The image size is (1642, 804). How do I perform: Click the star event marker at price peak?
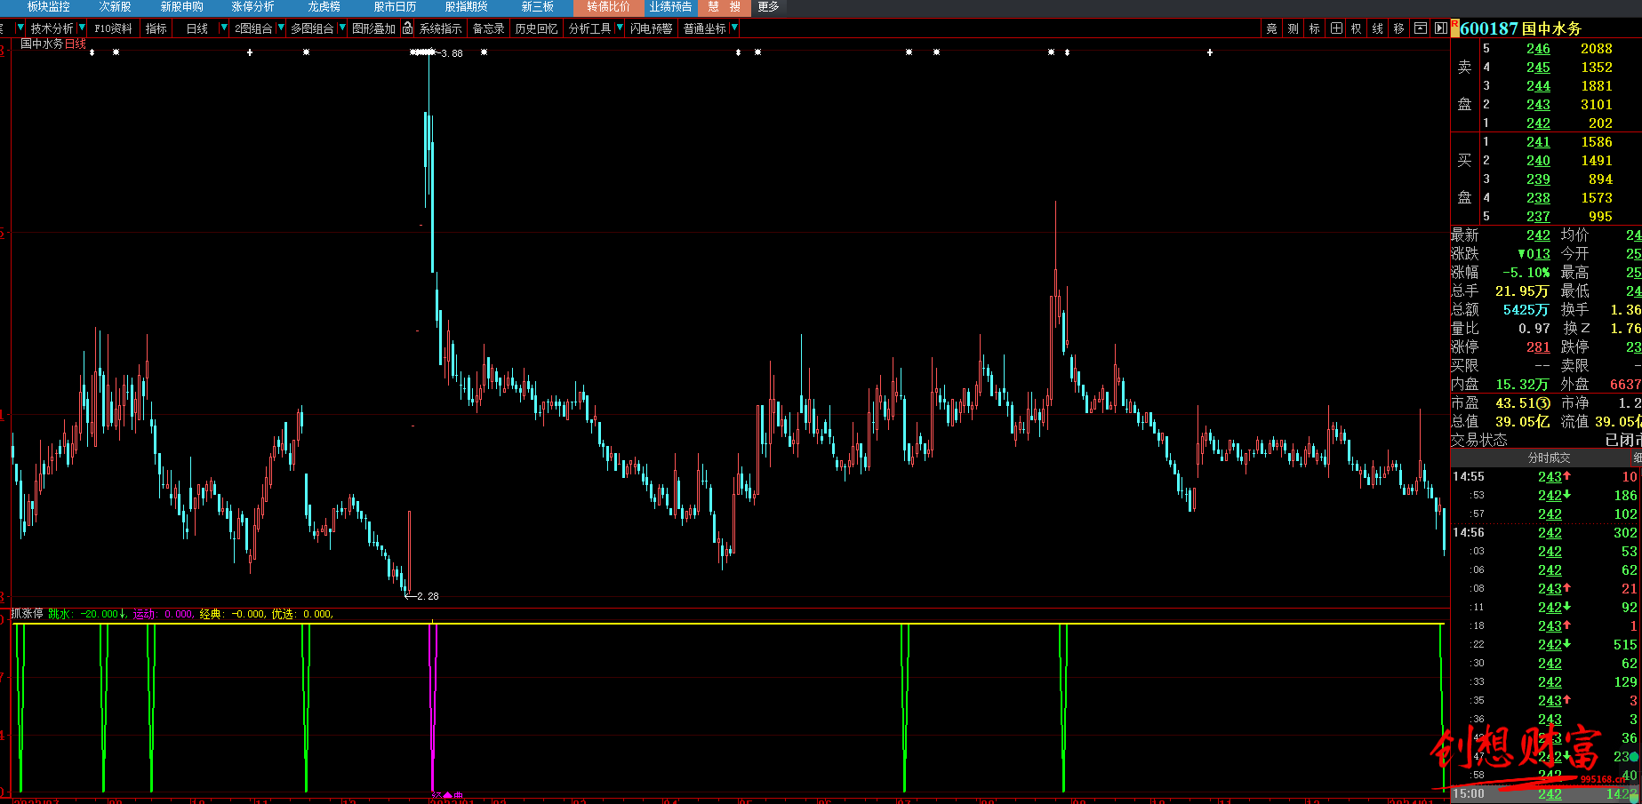[422, 52]
